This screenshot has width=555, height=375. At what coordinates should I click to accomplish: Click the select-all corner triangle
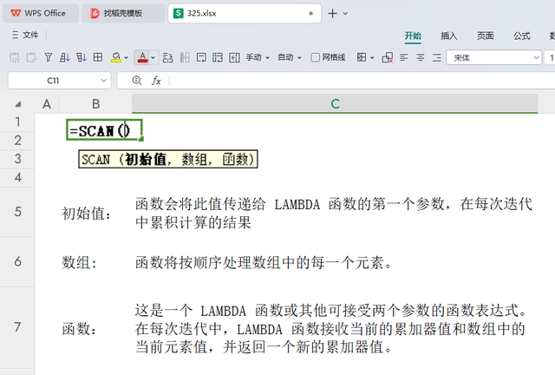(18, 104)
